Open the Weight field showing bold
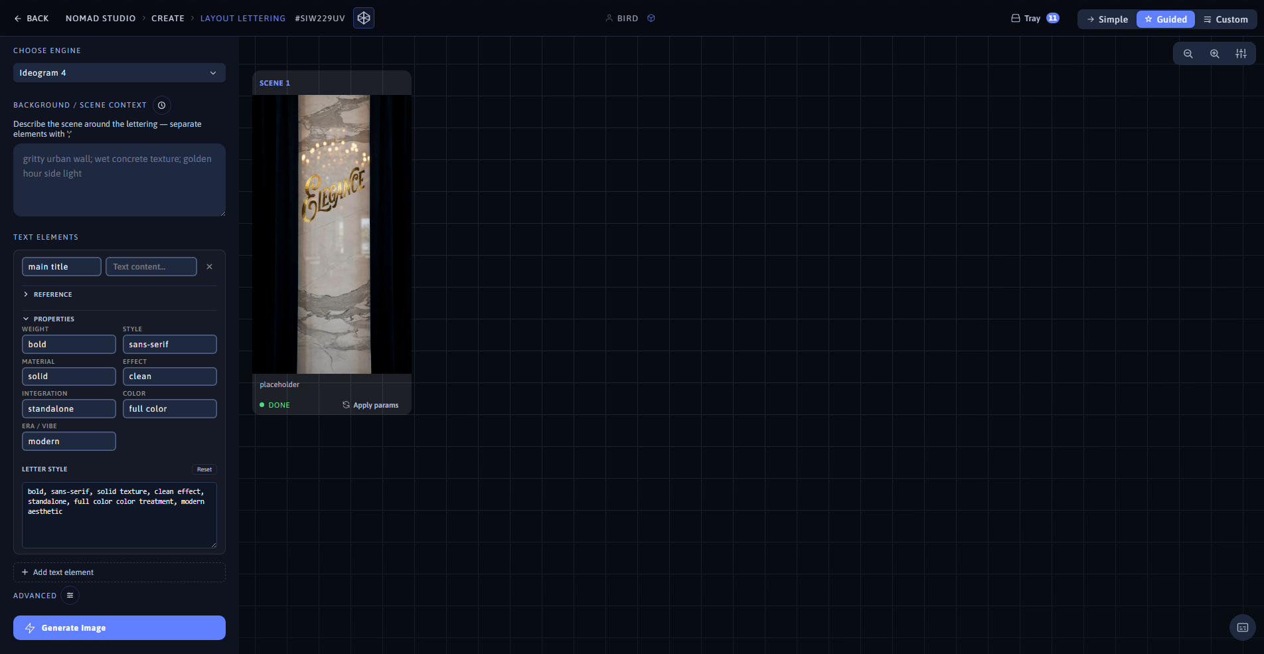This screenshot has height=654, width=1264. (x=69, y=345)
